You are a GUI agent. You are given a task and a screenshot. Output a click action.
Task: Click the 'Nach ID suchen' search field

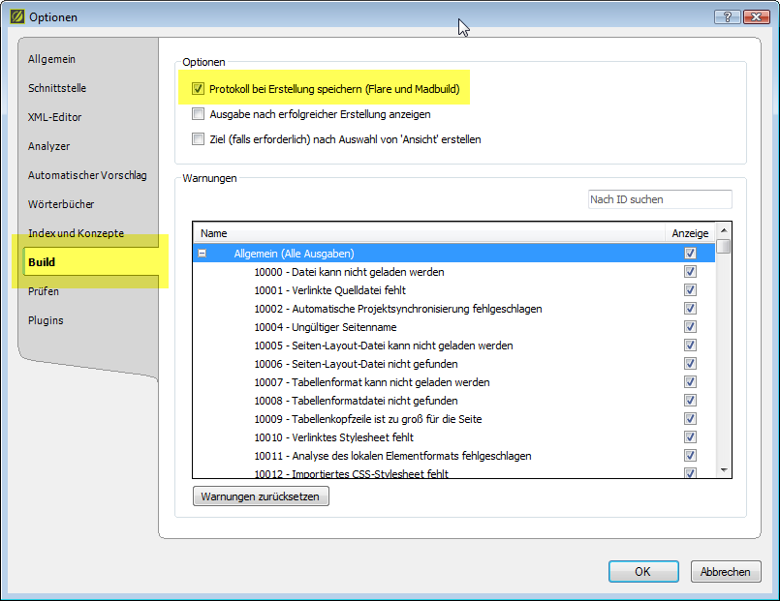tap(660, 199)
